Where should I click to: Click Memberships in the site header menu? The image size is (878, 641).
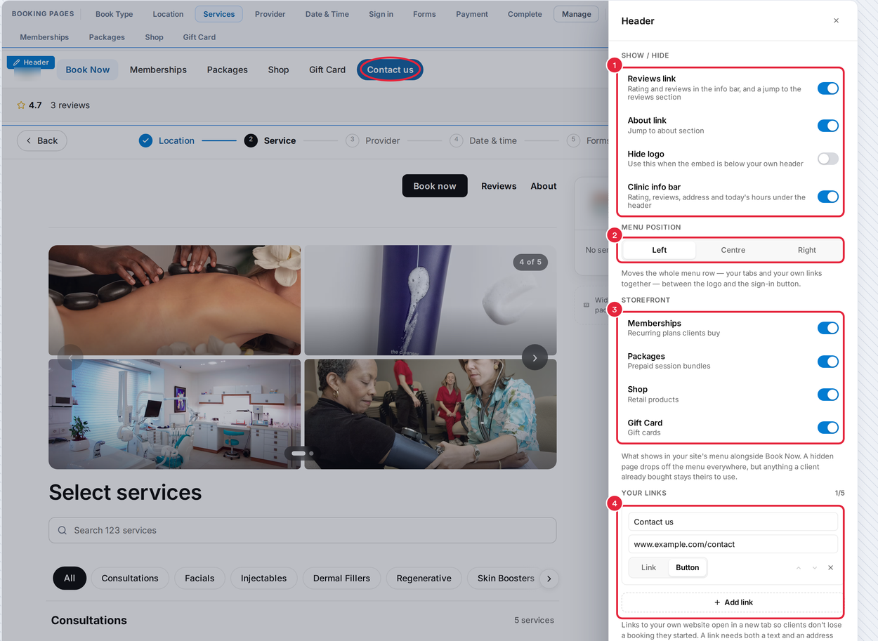click(158, 70)
